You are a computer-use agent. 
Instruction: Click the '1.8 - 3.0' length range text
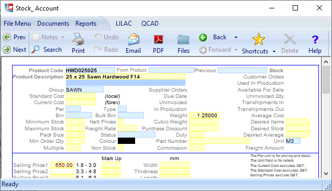pos(86,165)
